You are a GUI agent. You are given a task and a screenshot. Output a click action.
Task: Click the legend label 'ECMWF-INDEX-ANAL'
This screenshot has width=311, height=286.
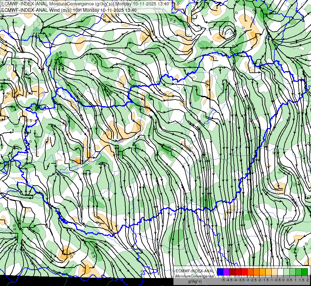tap(195, 271)
